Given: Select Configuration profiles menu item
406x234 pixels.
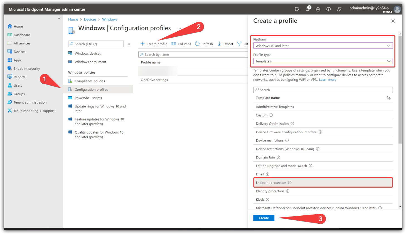Looking at the screenshot, I should coord(91,89).
